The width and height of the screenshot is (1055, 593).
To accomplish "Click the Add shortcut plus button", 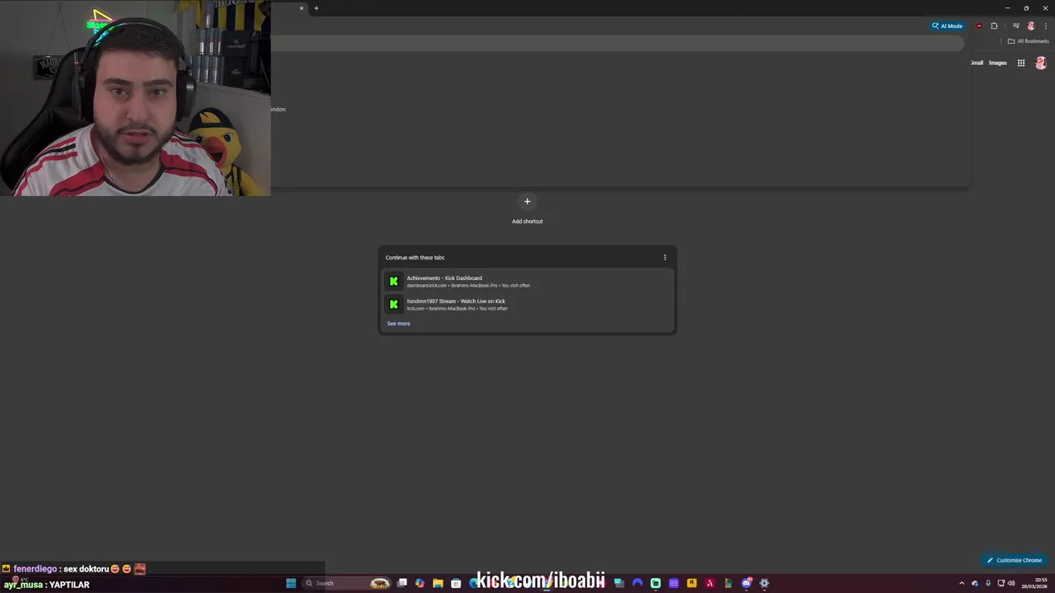I will click(527, 201).
